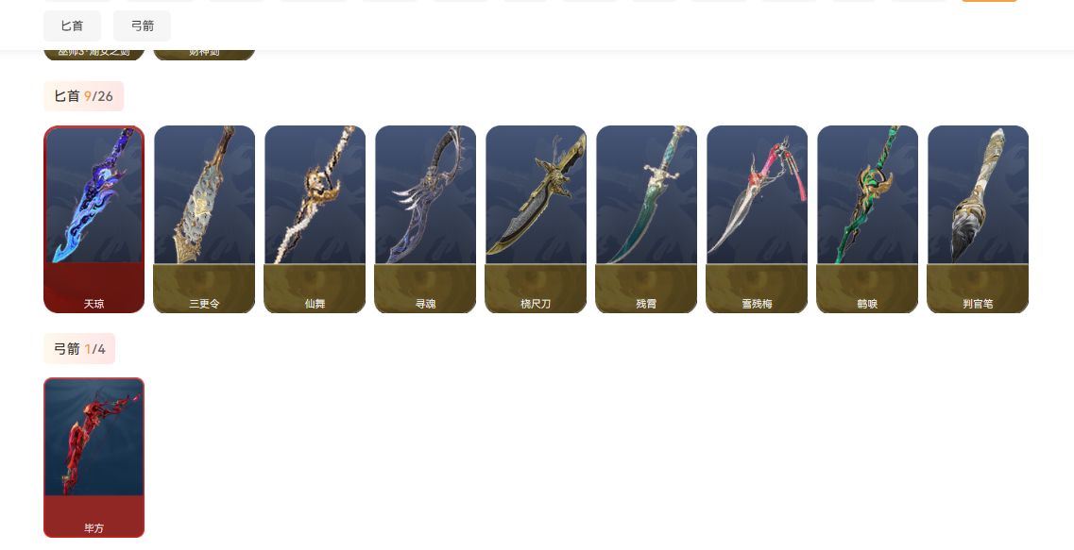Switch to the 匕首 category tab

click(x=72, y=26)
